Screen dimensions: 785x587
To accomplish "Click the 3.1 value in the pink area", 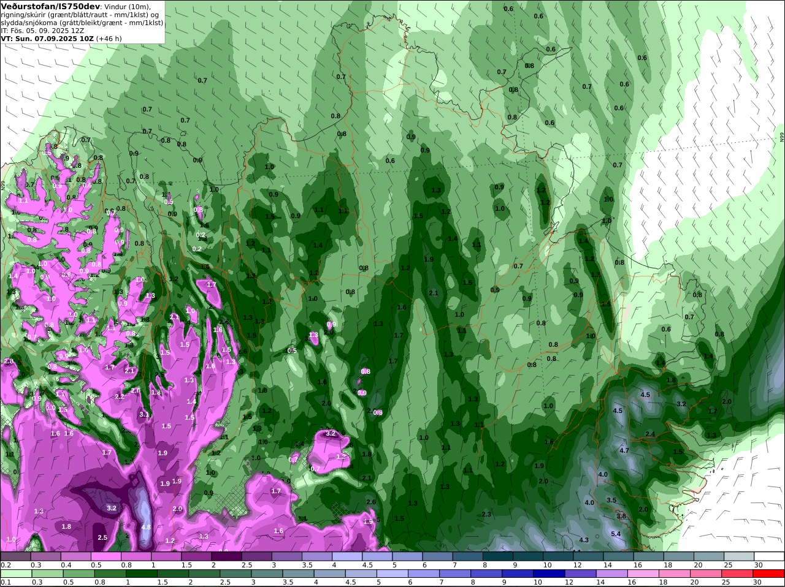I will [x=144, y=415].
